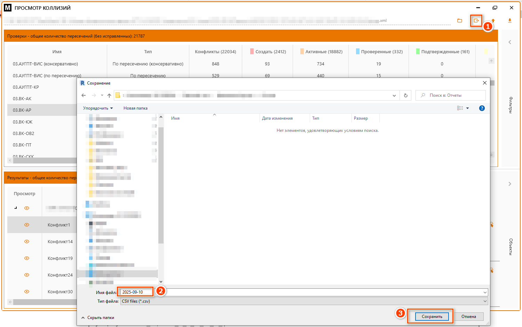Navigate up one folder level in dialog
The image size is (522, 327).
[109, 95]
